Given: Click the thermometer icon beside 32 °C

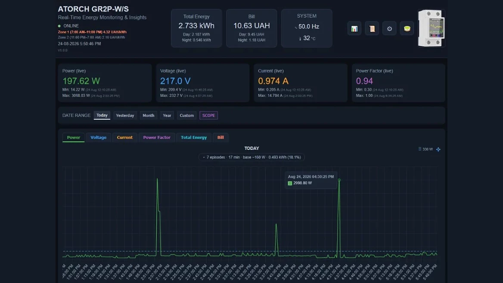Looking at the screenshot, I should [300, 38].
